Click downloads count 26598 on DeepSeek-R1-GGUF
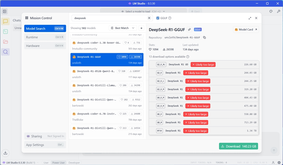Screen dimensions: 283x165 tap(136, 57)
